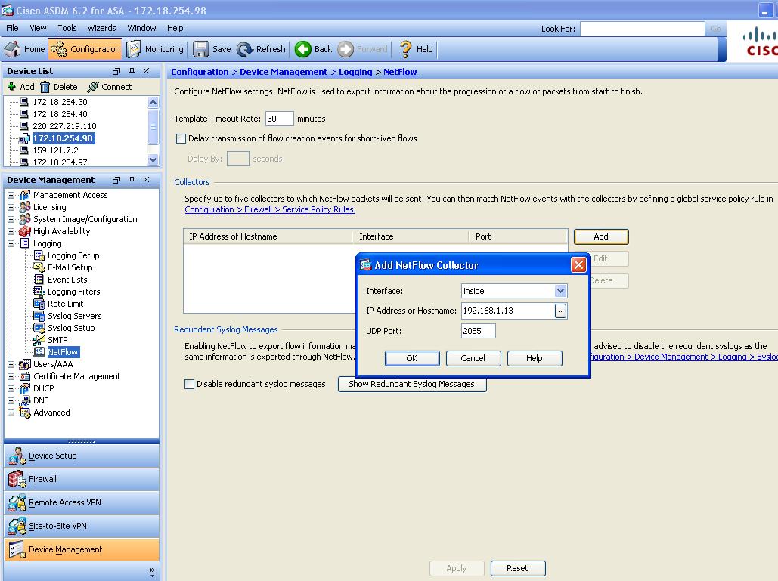This screenshot has height=581, width=778.
Task: Collapse the Logging tree node
Action: [x=11, y=243]
